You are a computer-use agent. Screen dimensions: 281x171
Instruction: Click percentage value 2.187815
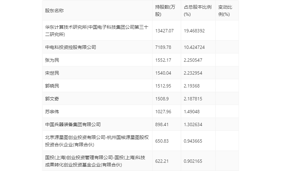pos(193,99)
